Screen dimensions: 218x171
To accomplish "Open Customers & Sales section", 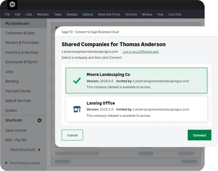I will coord(20,33).
